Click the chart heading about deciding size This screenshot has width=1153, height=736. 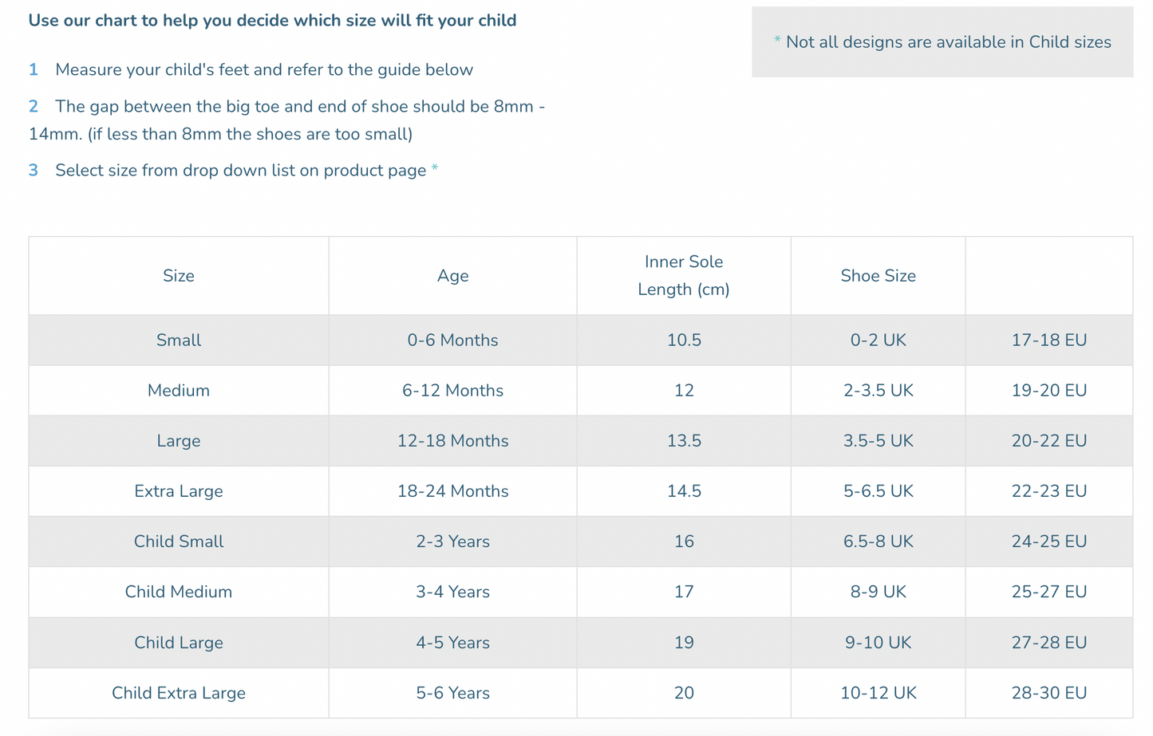(272, 21)
